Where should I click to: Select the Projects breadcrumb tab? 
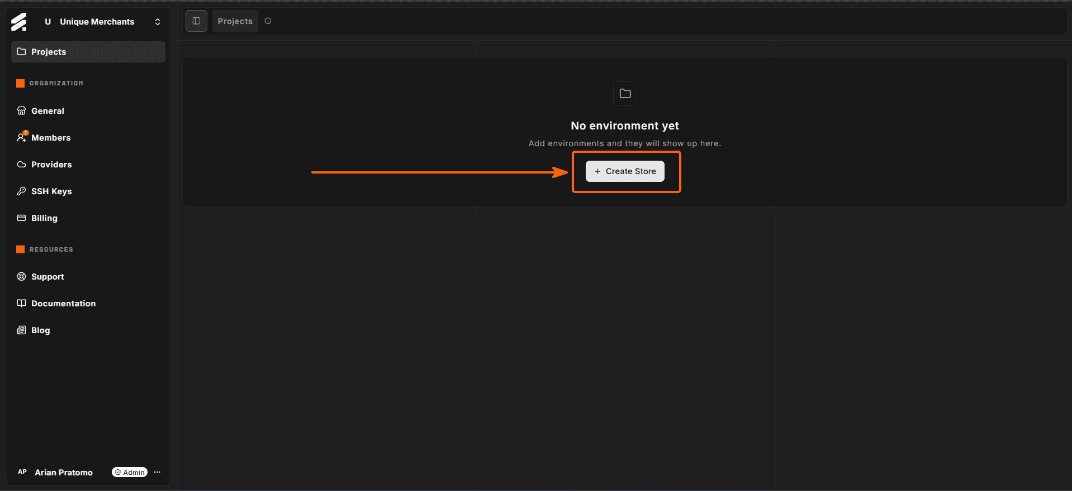235,21
